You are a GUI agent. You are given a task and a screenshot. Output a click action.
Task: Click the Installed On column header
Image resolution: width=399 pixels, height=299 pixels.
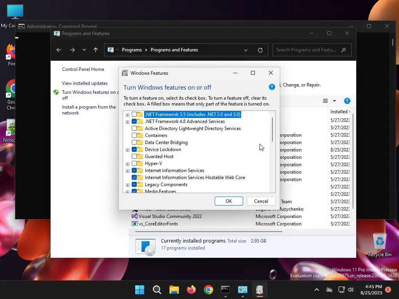click(x=340, y=112)
